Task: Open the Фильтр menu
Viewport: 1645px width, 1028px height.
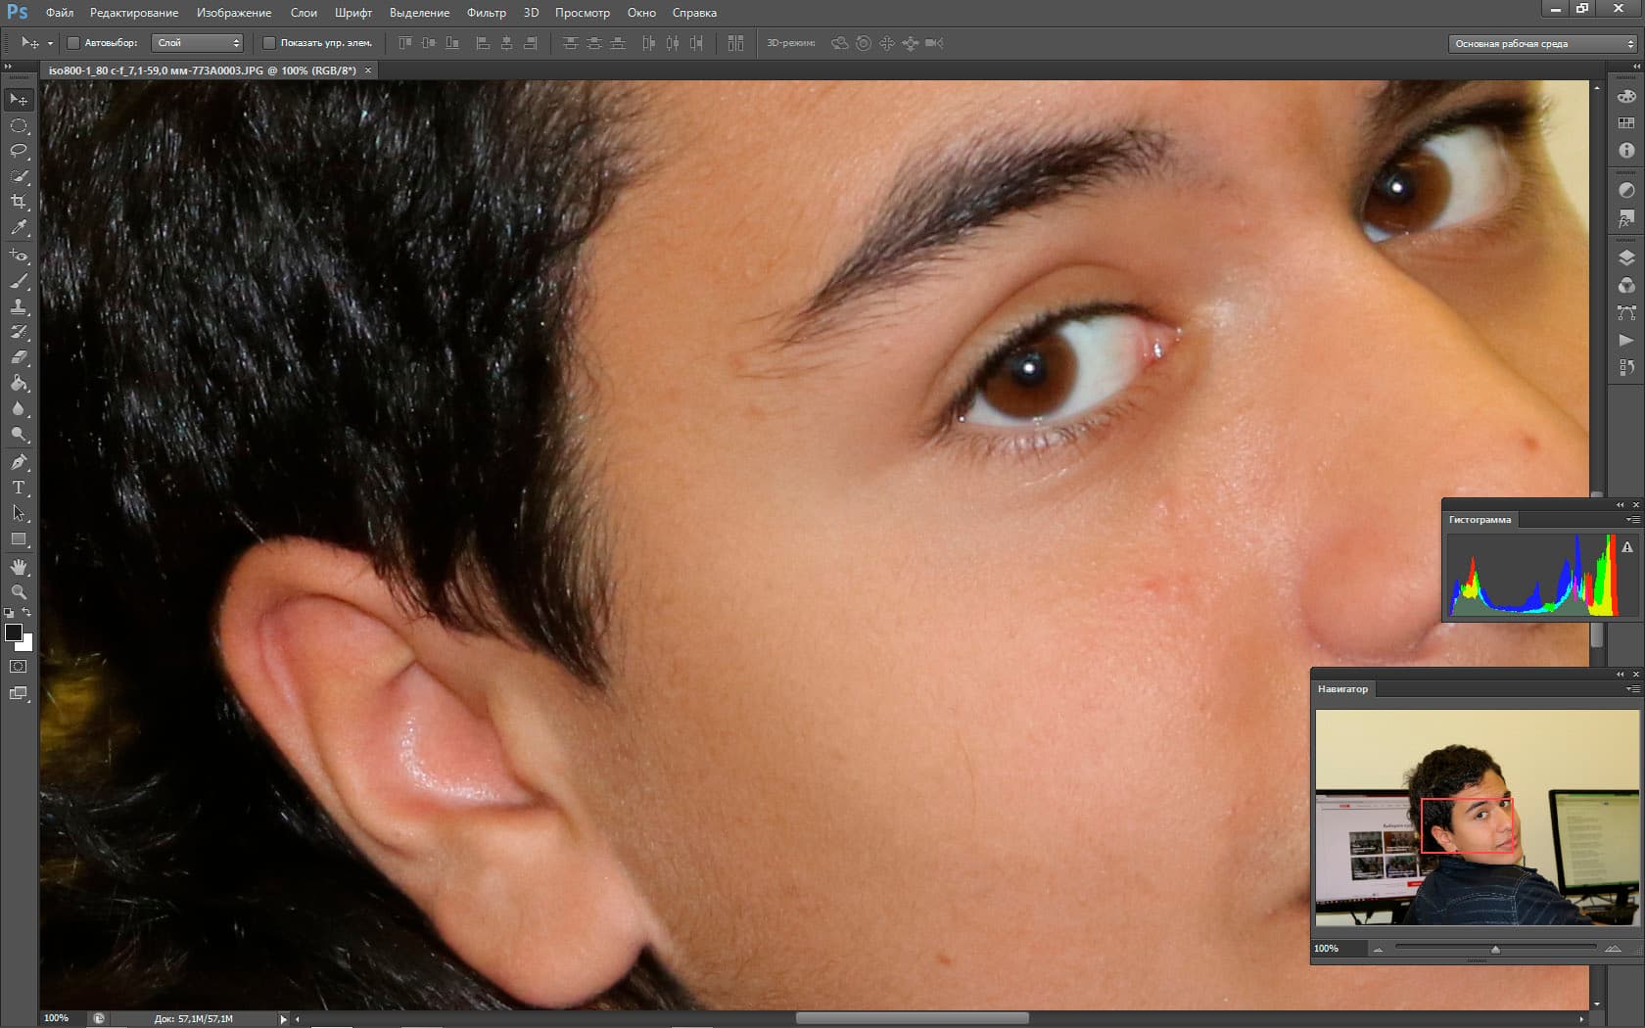Action: (486, 13)
